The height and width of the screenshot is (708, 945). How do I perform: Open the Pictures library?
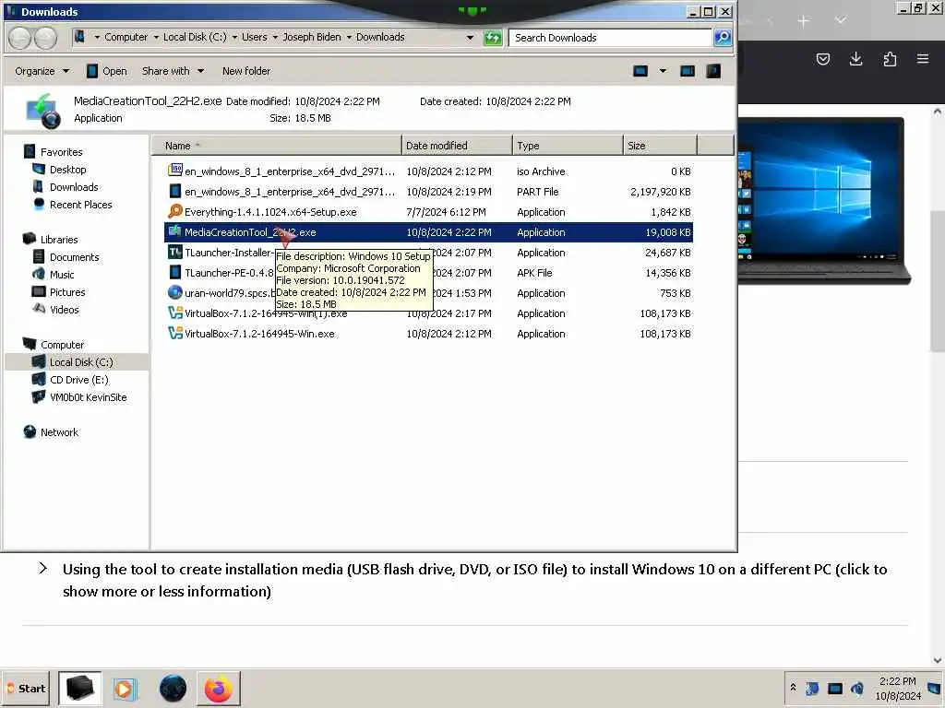tap(67, 292)
